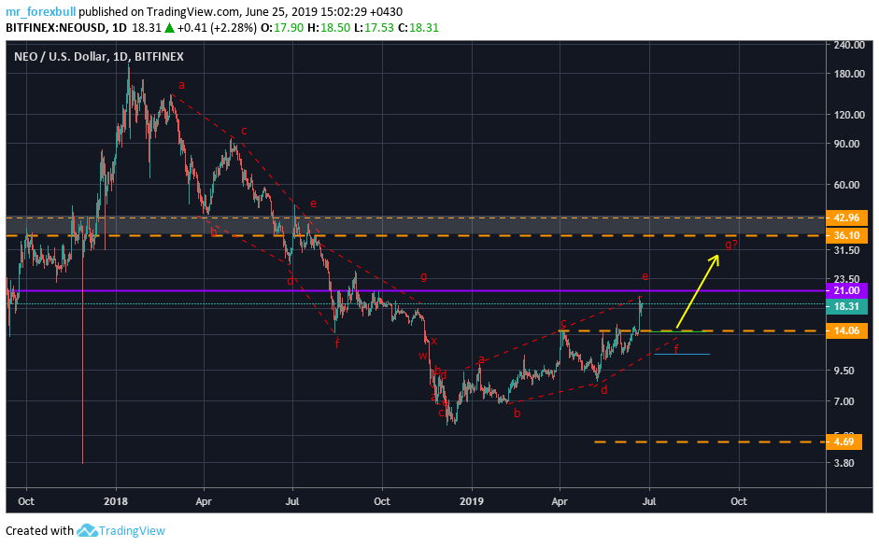Click the low value L:17.53
The height and width of the screenshot is (547, 879).
pos(374,27)
